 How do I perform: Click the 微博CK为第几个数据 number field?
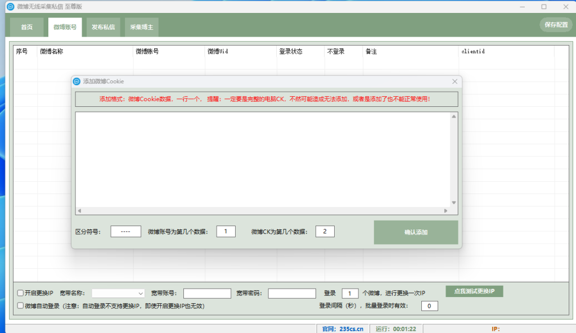(x=325, y=232)
